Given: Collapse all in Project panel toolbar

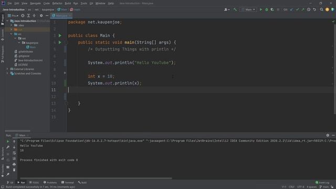Looking at the screenshot, I should (34, 16).
